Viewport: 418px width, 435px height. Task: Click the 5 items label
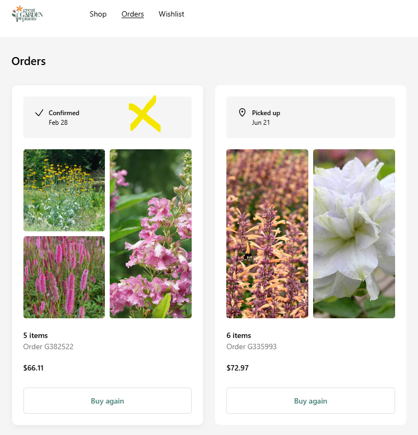(x=36, y=335)
